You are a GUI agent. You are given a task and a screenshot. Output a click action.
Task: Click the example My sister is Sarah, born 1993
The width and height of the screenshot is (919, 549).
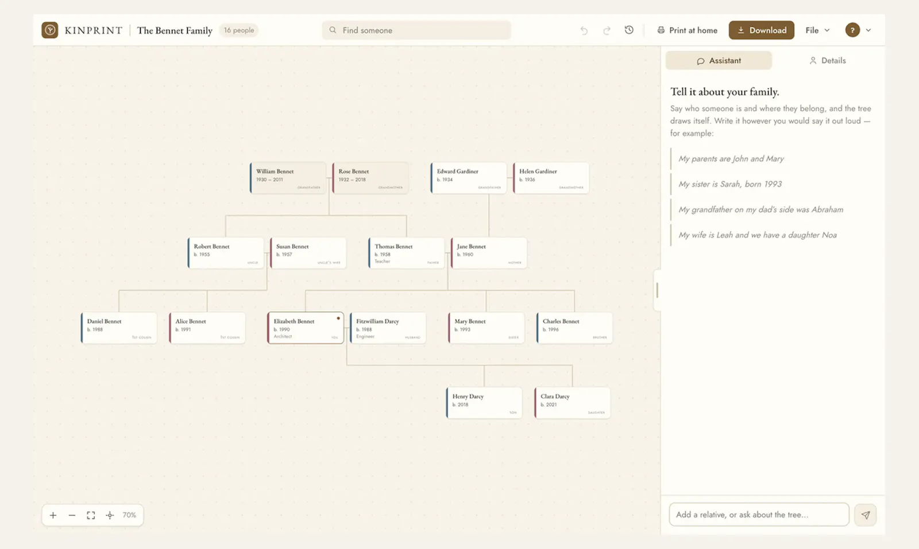pyautogui.click(x=730, y=184)
